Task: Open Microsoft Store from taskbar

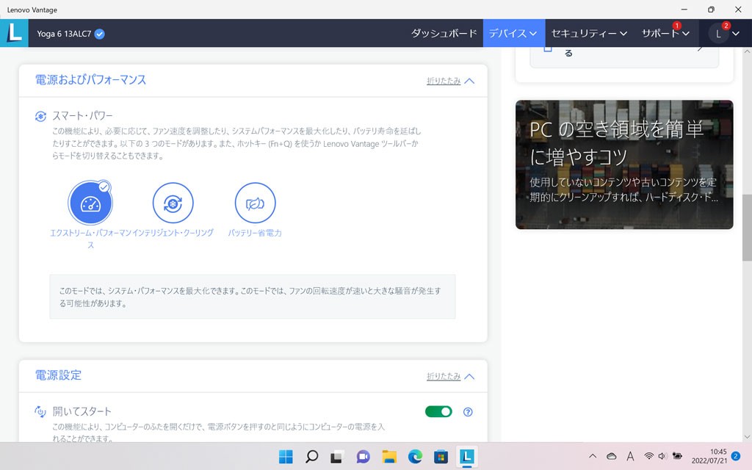Action: coord(440,457)
